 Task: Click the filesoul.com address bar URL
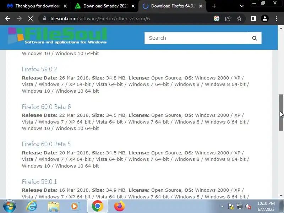100,18
